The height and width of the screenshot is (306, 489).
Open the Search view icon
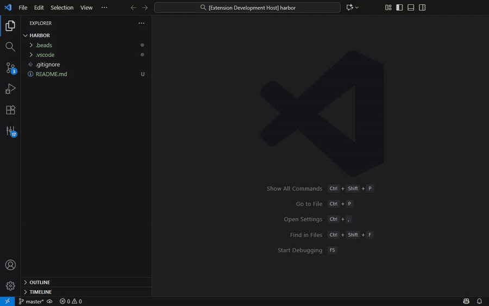click(10, 47)
